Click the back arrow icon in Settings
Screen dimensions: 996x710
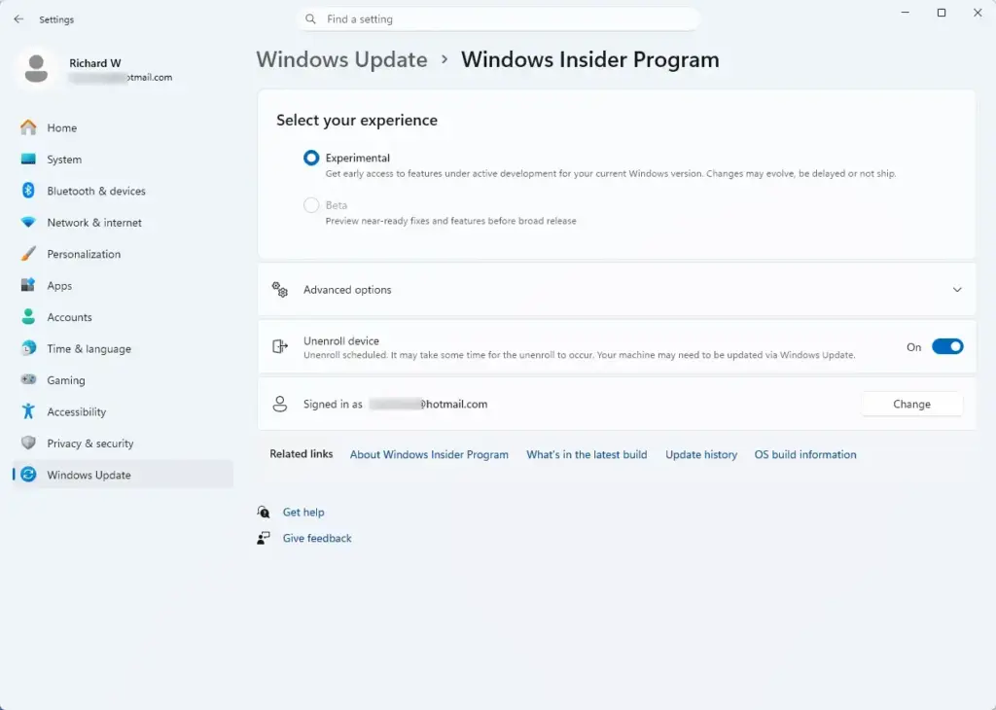18,19
